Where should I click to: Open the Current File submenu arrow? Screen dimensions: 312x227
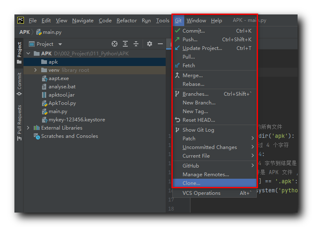click(253, 156)
